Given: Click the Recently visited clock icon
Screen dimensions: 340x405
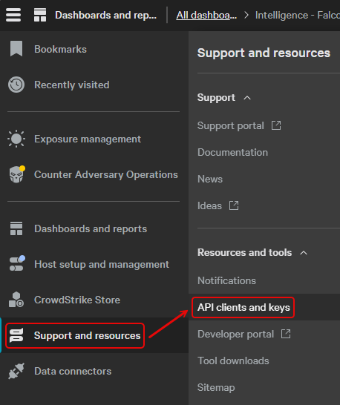Looking at the screenshot, I should click(x=16, y=85).
